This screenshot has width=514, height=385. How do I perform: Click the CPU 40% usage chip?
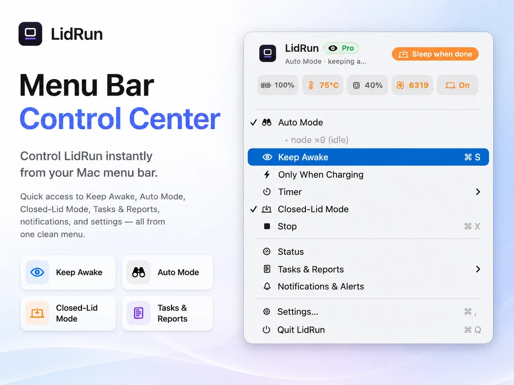pos(368,85)
